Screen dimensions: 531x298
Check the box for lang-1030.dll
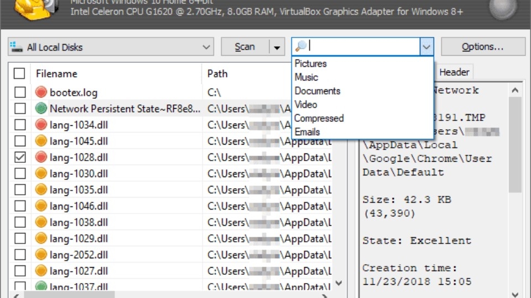[x=20, y=173]
